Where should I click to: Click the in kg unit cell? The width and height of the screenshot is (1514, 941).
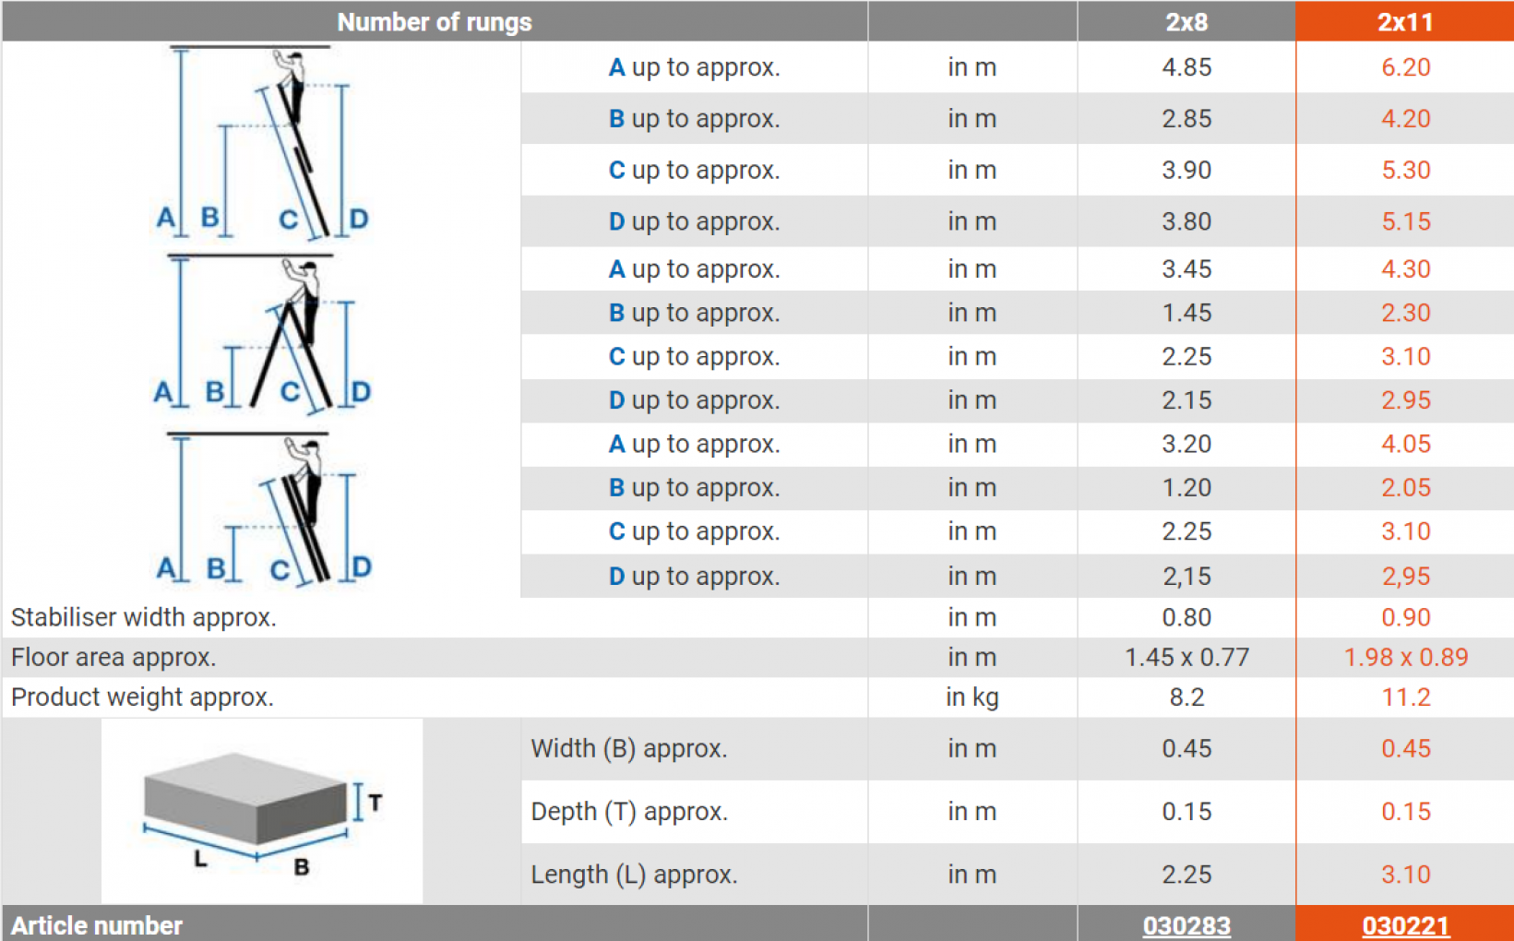click(x=972, y=697)
